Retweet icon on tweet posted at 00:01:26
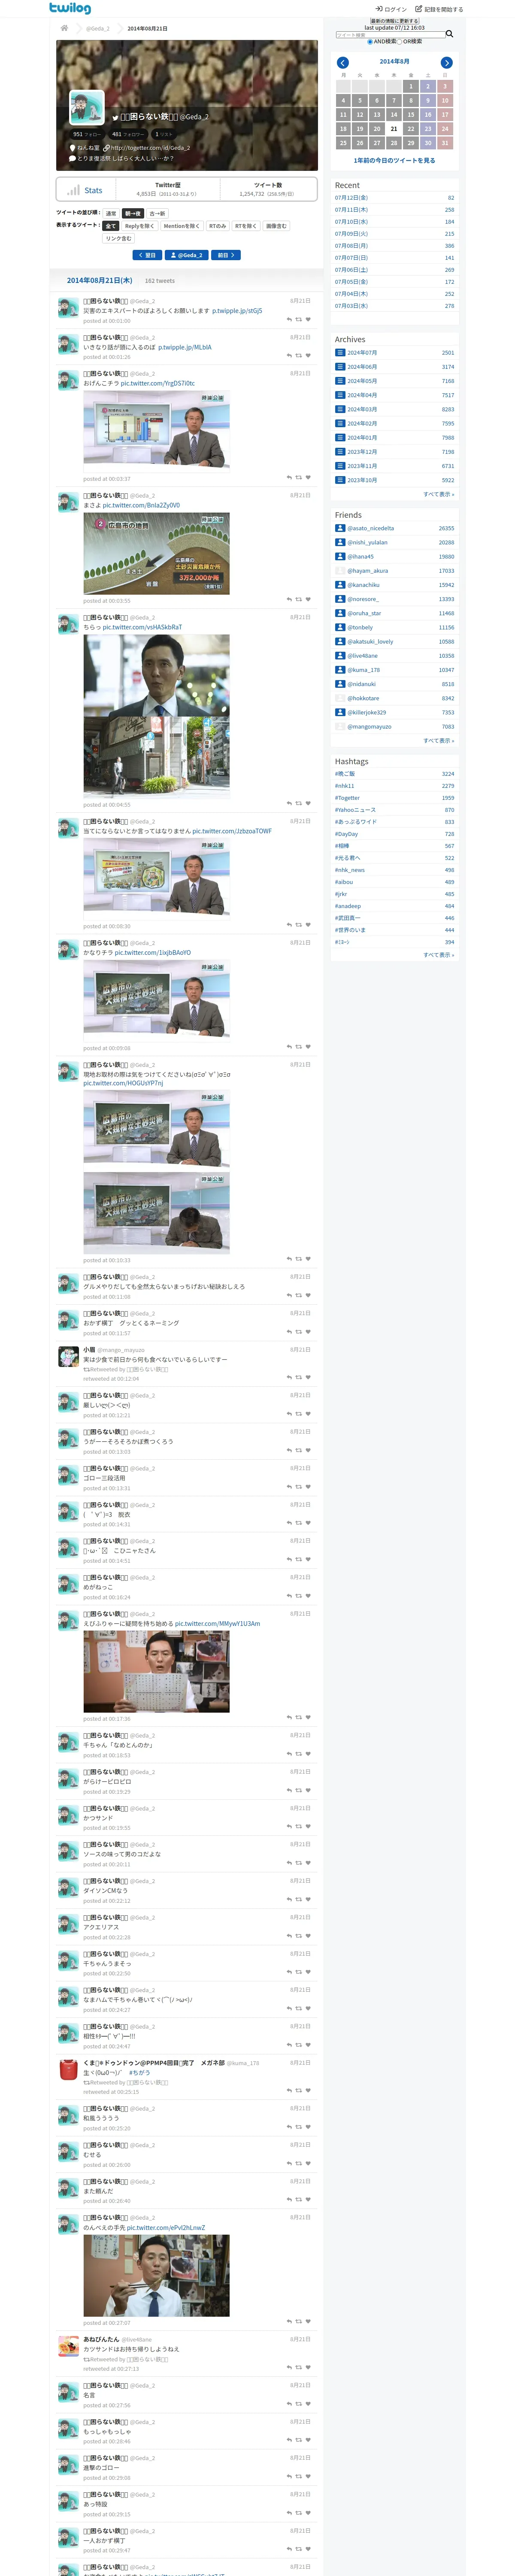Image resolution: width=515 pixels, height=2576 pixels. tap(299, 356)
